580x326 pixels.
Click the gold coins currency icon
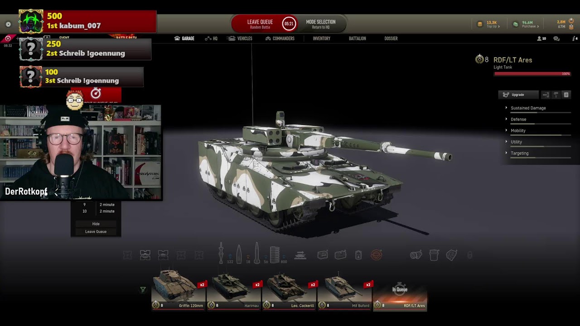pos(480,24)
